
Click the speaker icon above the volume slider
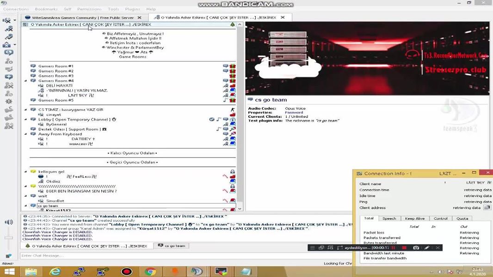click(9, 222)
